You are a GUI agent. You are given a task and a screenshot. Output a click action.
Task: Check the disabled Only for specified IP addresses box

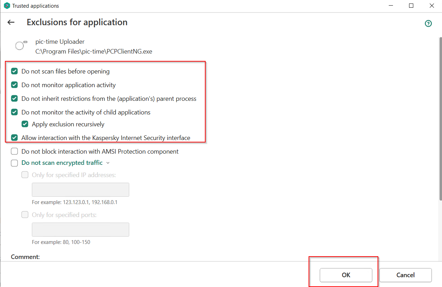pyautogui.click(x=25, y=175)
